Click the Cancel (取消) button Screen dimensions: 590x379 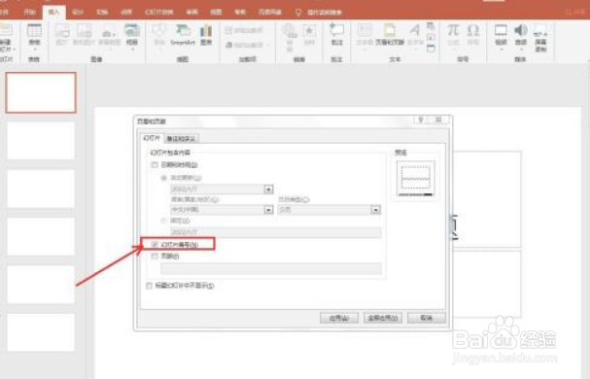tap(427, 318)
